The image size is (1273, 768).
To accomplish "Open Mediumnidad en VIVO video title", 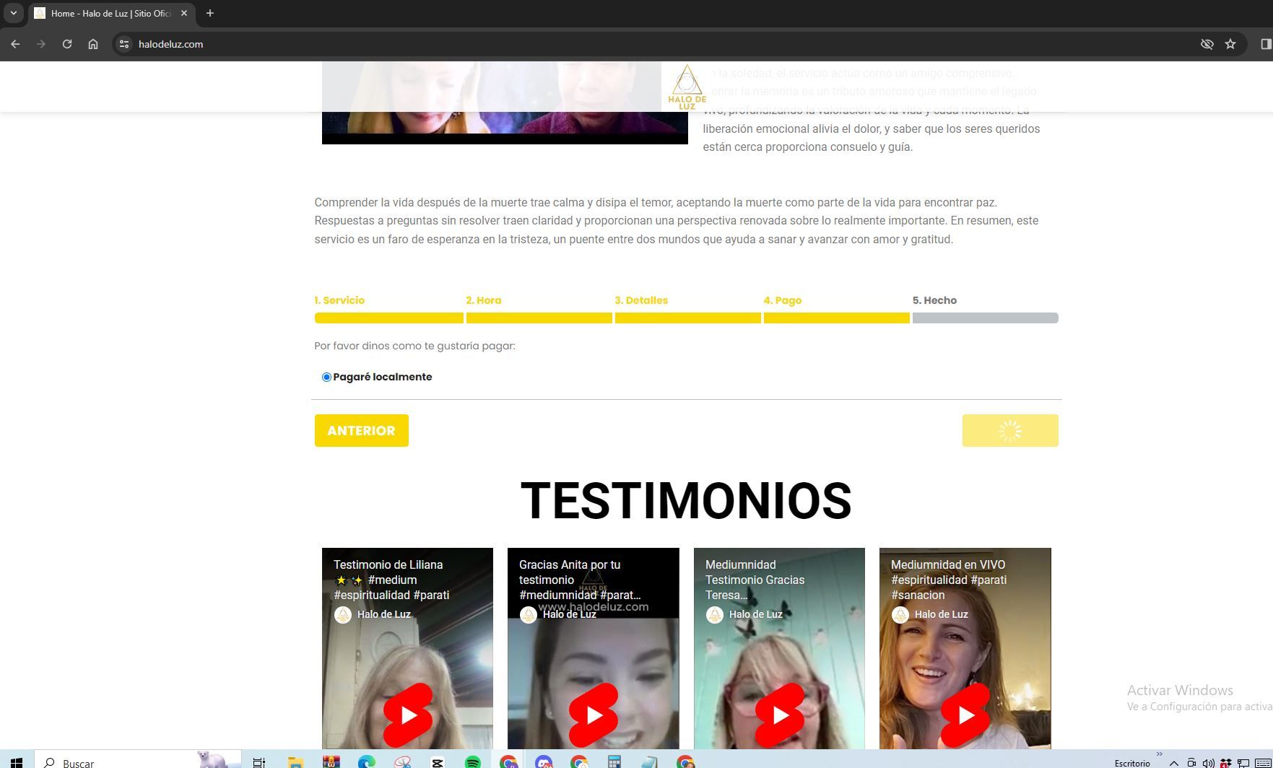I will pos(949,580).
